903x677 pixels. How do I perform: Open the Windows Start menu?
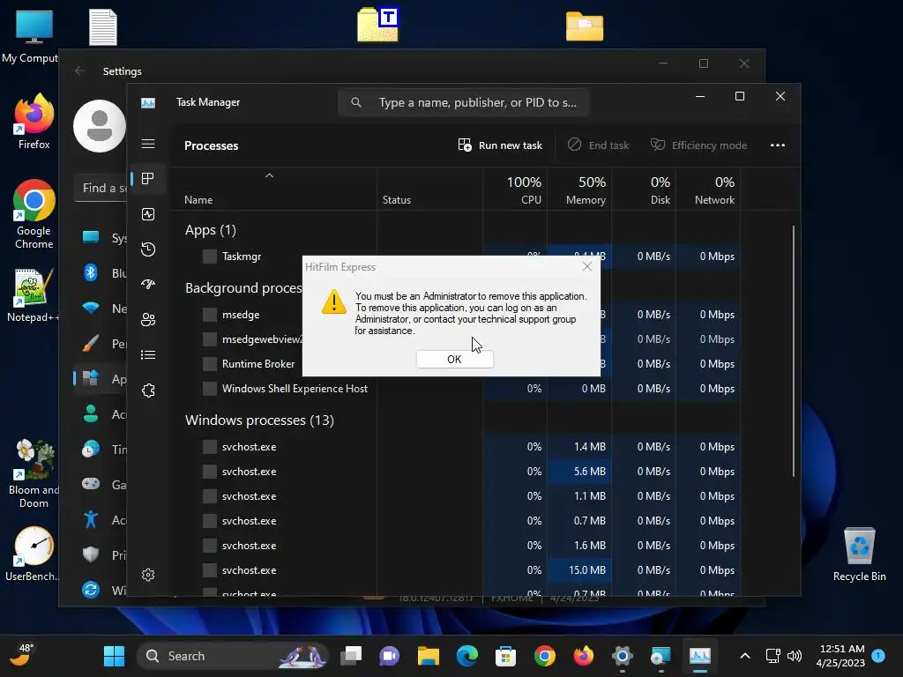point(114,656)
